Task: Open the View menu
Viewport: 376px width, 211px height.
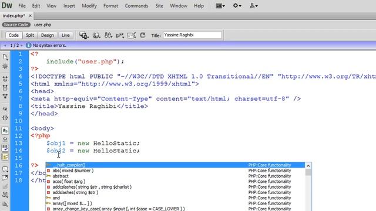Action: click(x=51, y=6)
